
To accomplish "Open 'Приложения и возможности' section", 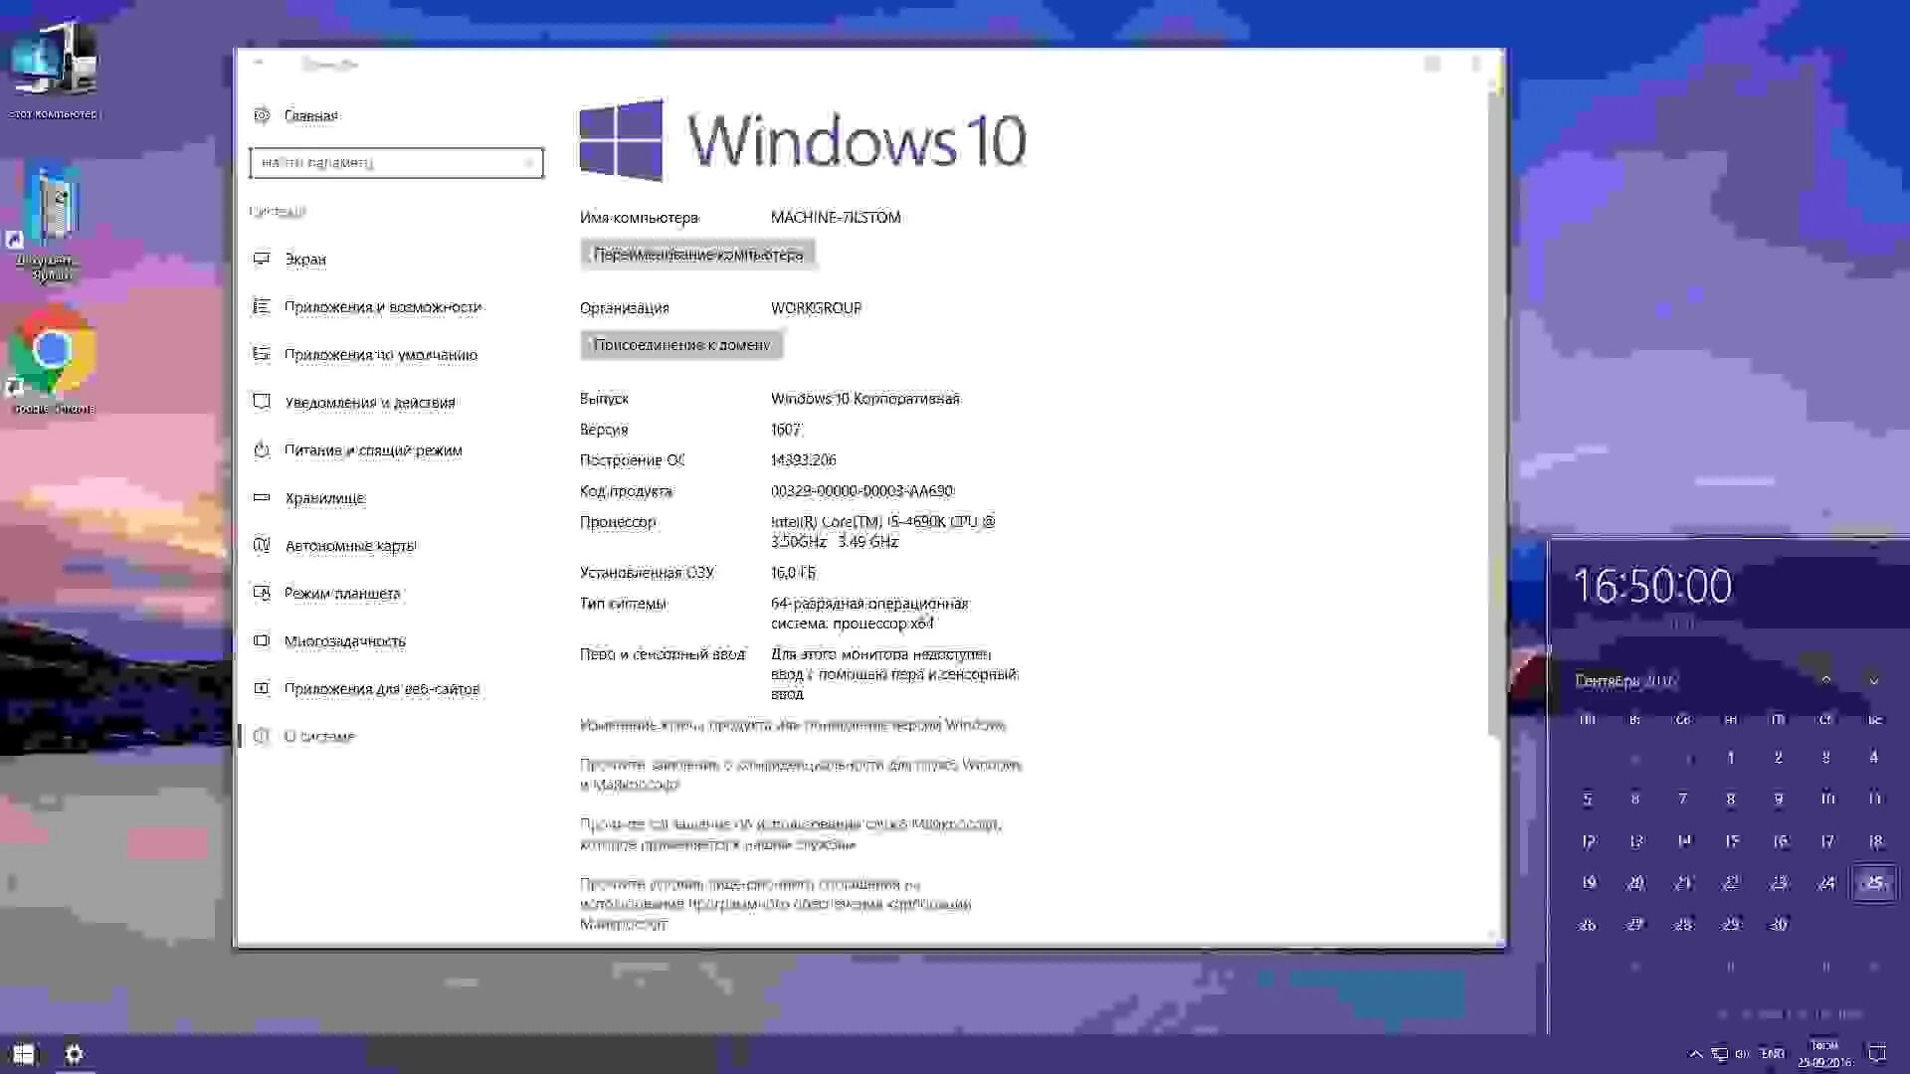I will coord(384,306).
